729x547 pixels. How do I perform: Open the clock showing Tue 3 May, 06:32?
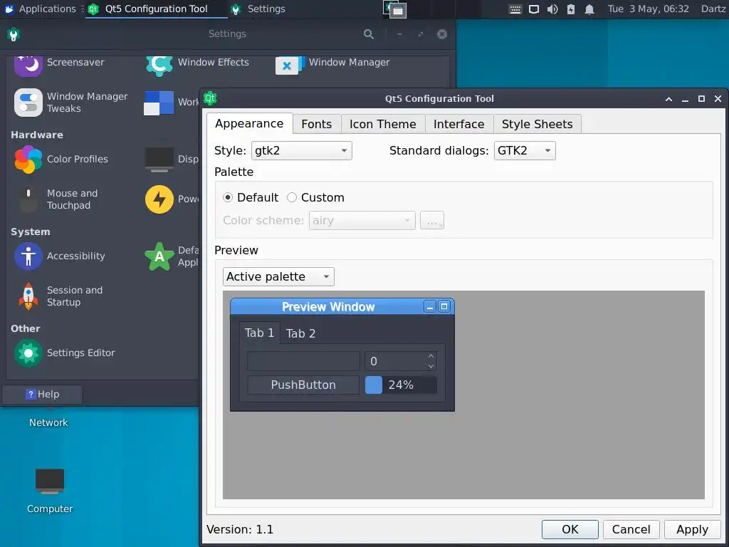648,9
